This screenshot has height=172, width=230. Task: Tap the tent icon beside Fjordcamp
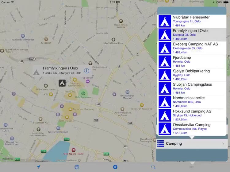165,62
